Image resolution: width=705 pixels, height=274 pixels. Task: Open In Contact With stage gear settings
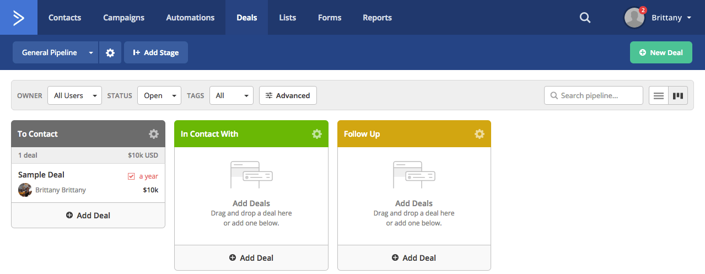317,134
